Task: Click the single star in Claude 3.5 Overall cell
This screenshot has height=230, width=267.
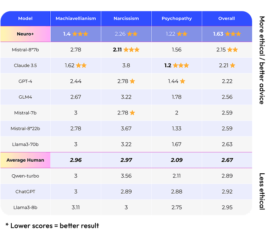Action: click(x=233, y=66)
